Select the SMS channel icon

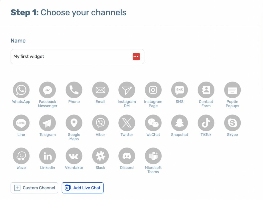click(180, 90)
